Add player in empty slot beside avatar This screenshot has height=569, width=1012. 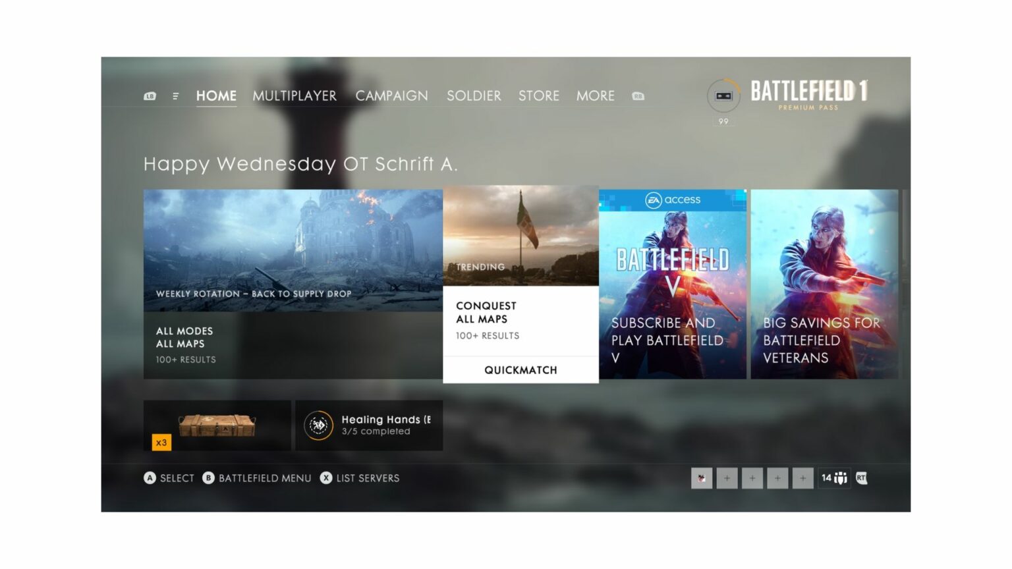(x=727, y=478)
